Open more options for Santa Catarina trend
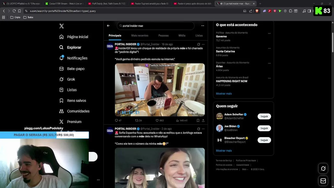 pyautogui.click(x=269, y=48)
